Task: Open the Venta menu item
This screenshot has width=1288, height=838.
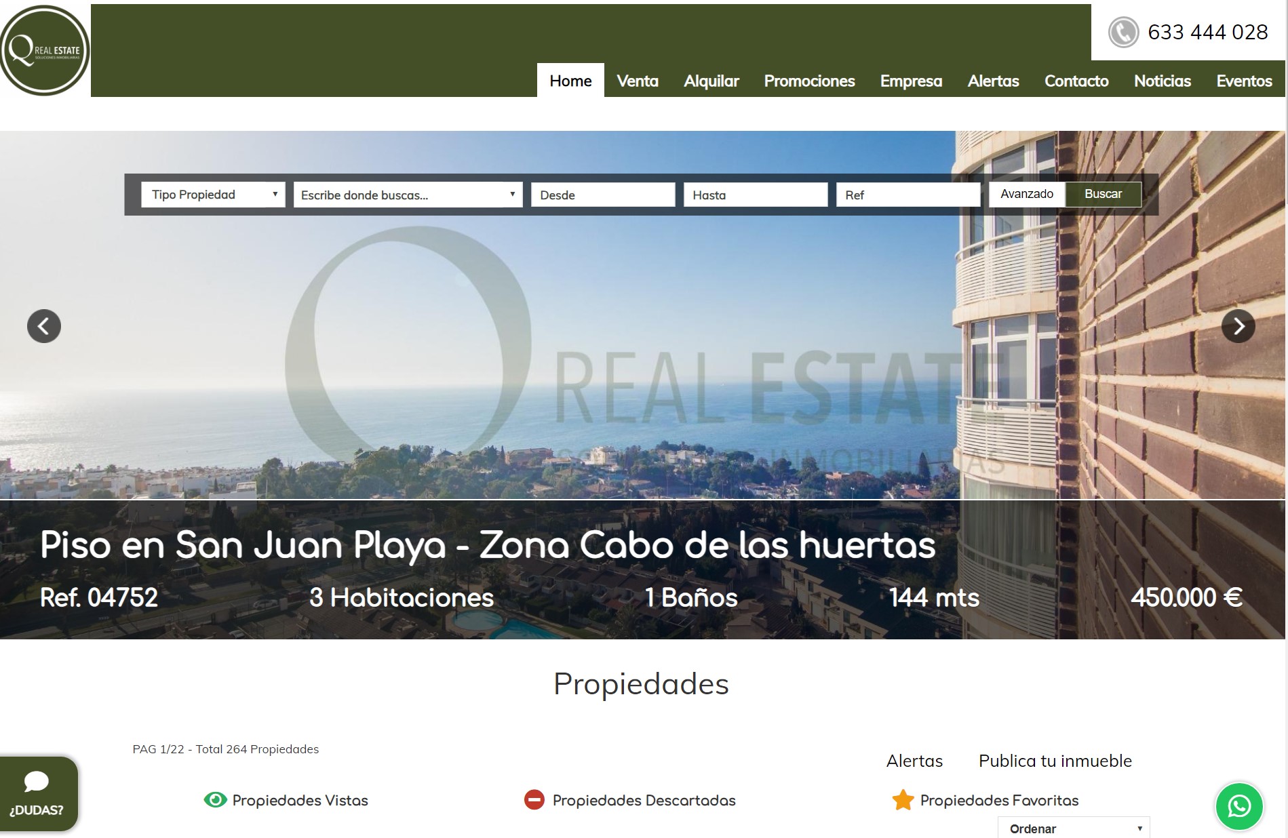Action: (x=637, y=81)
